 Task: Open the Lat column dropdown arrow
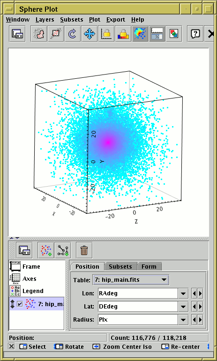point(183,307)
